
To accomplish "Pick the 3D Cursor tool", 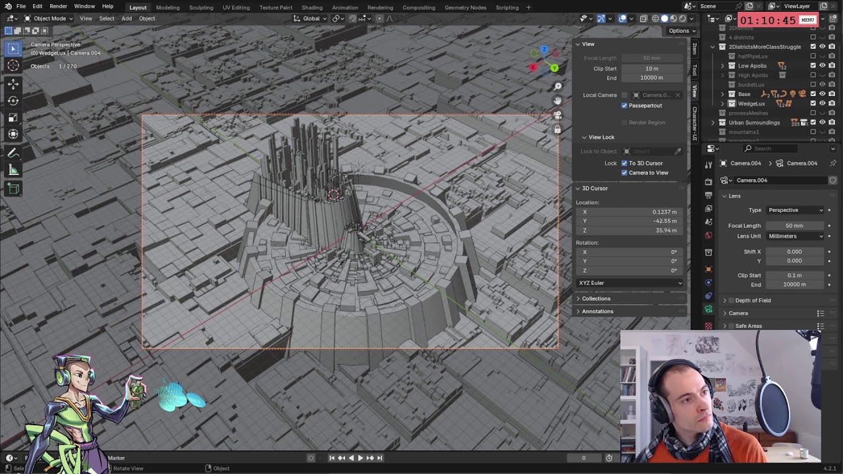I will (13, 65).
